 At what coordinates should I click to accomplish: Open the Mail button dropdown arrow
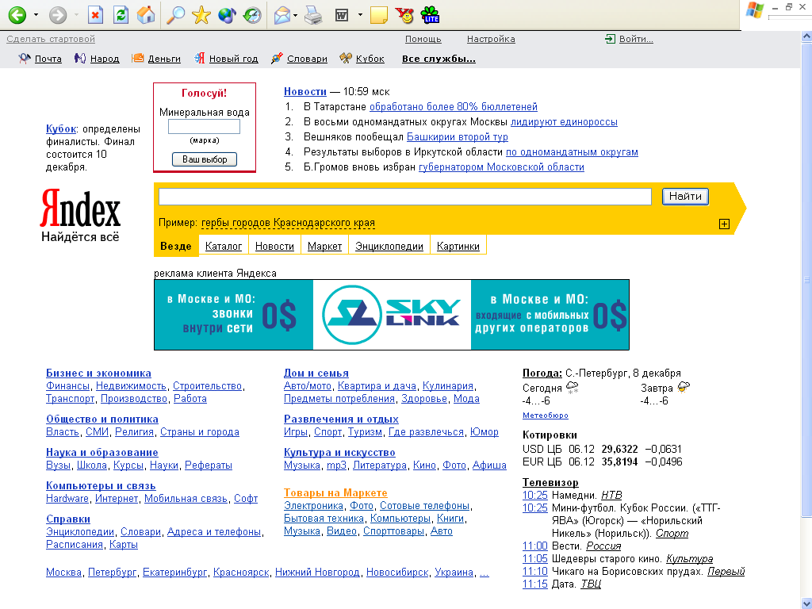pyautogui.click(x=295, y=15)
